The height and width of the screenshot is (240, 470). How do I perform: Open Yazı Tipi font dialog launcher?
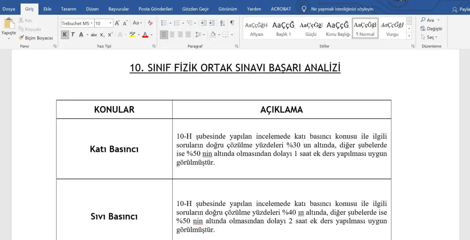pos(154,46)
